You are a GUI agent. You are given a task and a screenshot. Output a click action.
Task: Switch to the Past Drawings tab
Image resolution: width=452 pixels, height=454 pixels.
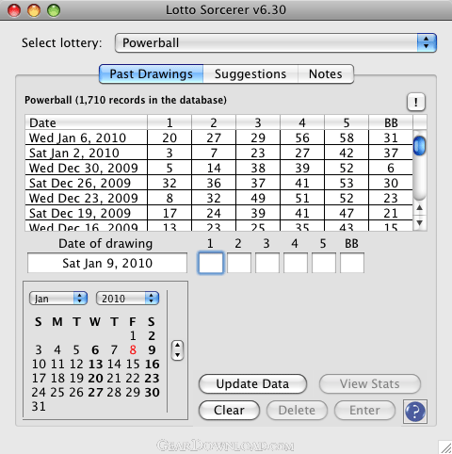(x=151, y=74)
